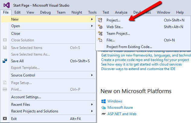Image resolution: width=191 pixels, height=123 pixels.
Task: Expand the Open submenu arrow
Action: pyautogui.click(x=92, y=26)
